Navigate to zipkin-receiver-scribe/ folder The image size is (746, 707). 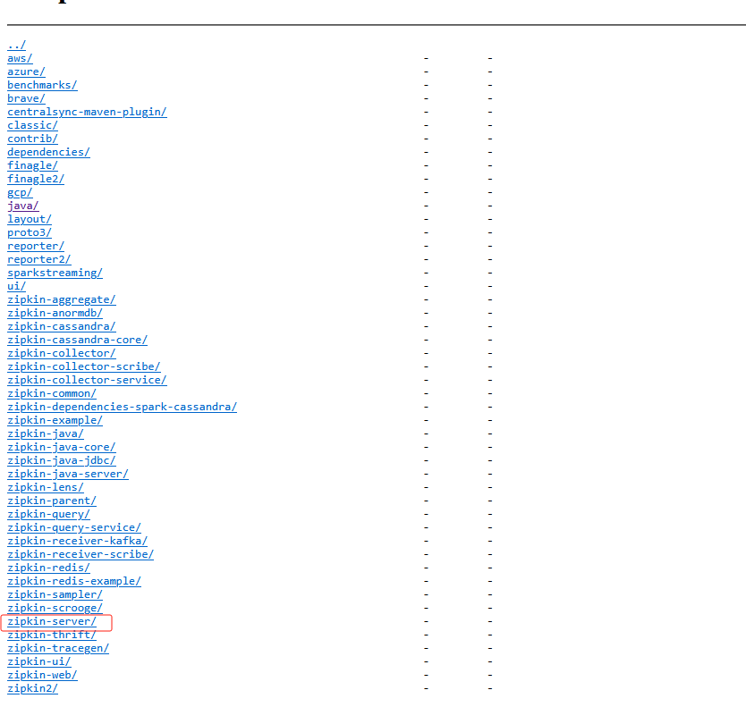pos(81,554)
